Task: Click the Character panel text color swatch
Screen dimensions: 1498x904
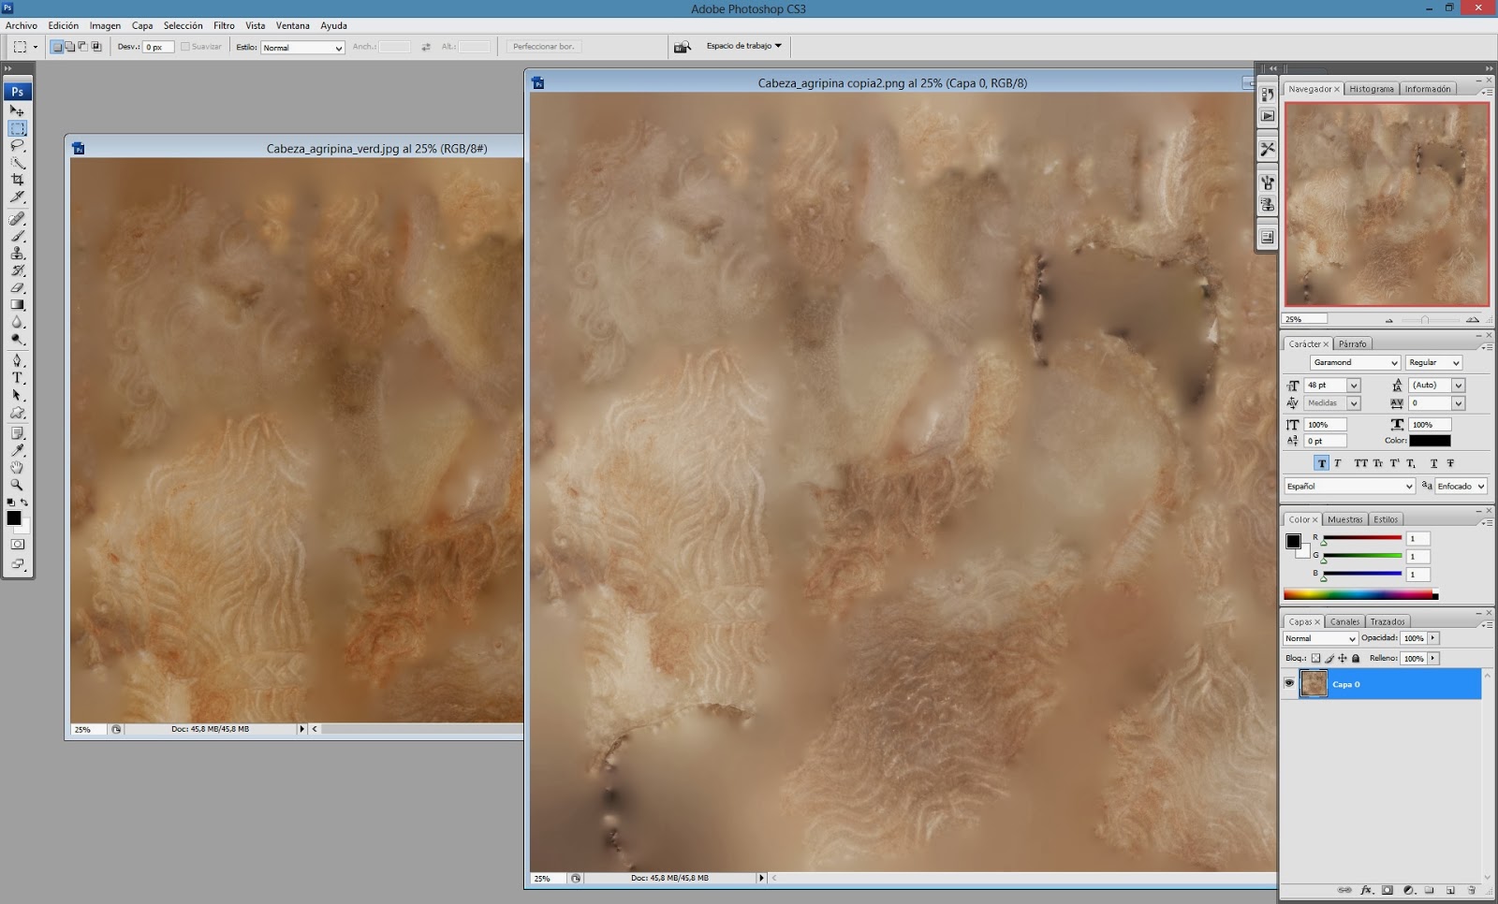Action: [1430, 441]
